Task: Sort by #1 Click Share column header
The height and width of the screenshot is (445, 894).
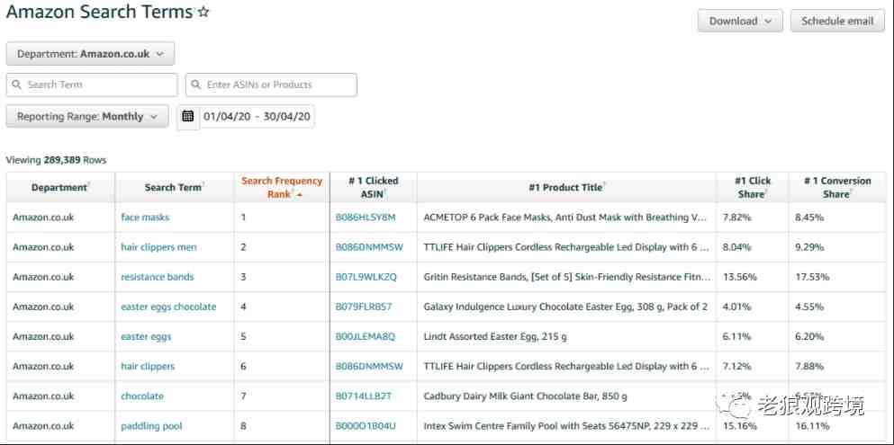Action: pyautogui.click(x=752, y=187)
